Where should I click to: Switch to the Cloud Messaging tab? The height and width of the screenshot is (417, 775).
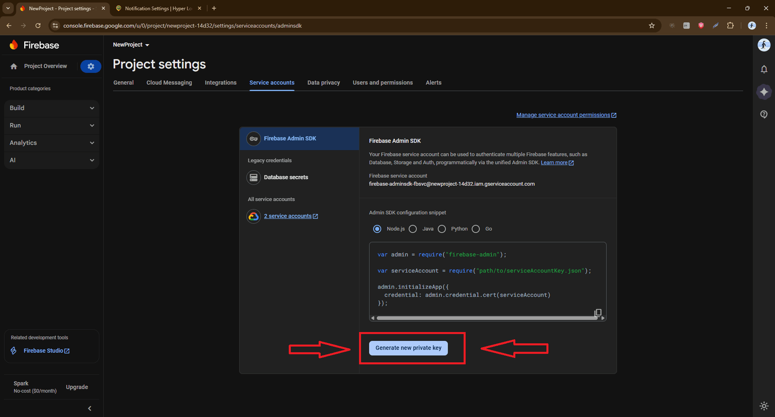169,83
